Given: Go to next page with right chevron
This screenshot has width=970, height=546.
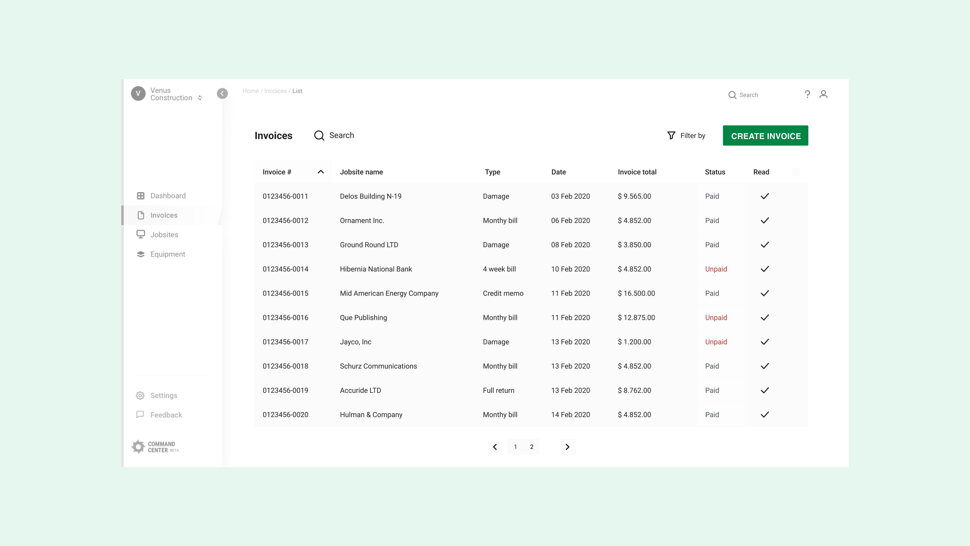Looking at the screenshot, I should point(567,447).
